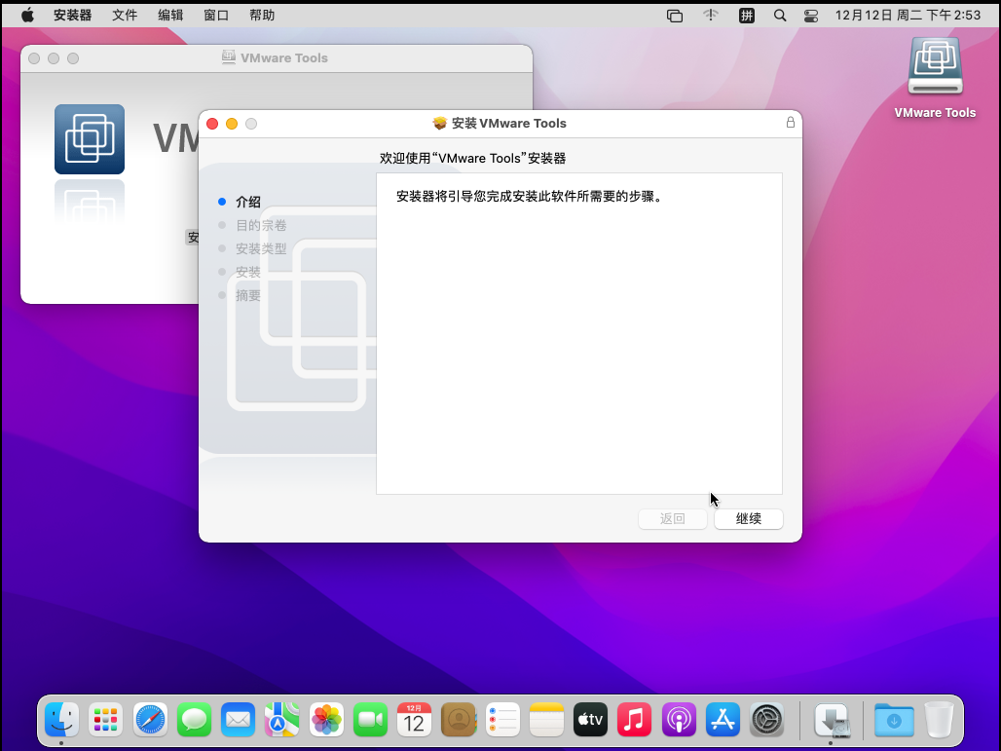1001x751 pixels.
Task: Click the Installer app icon in the Dock
Action: tap(832, 721)
